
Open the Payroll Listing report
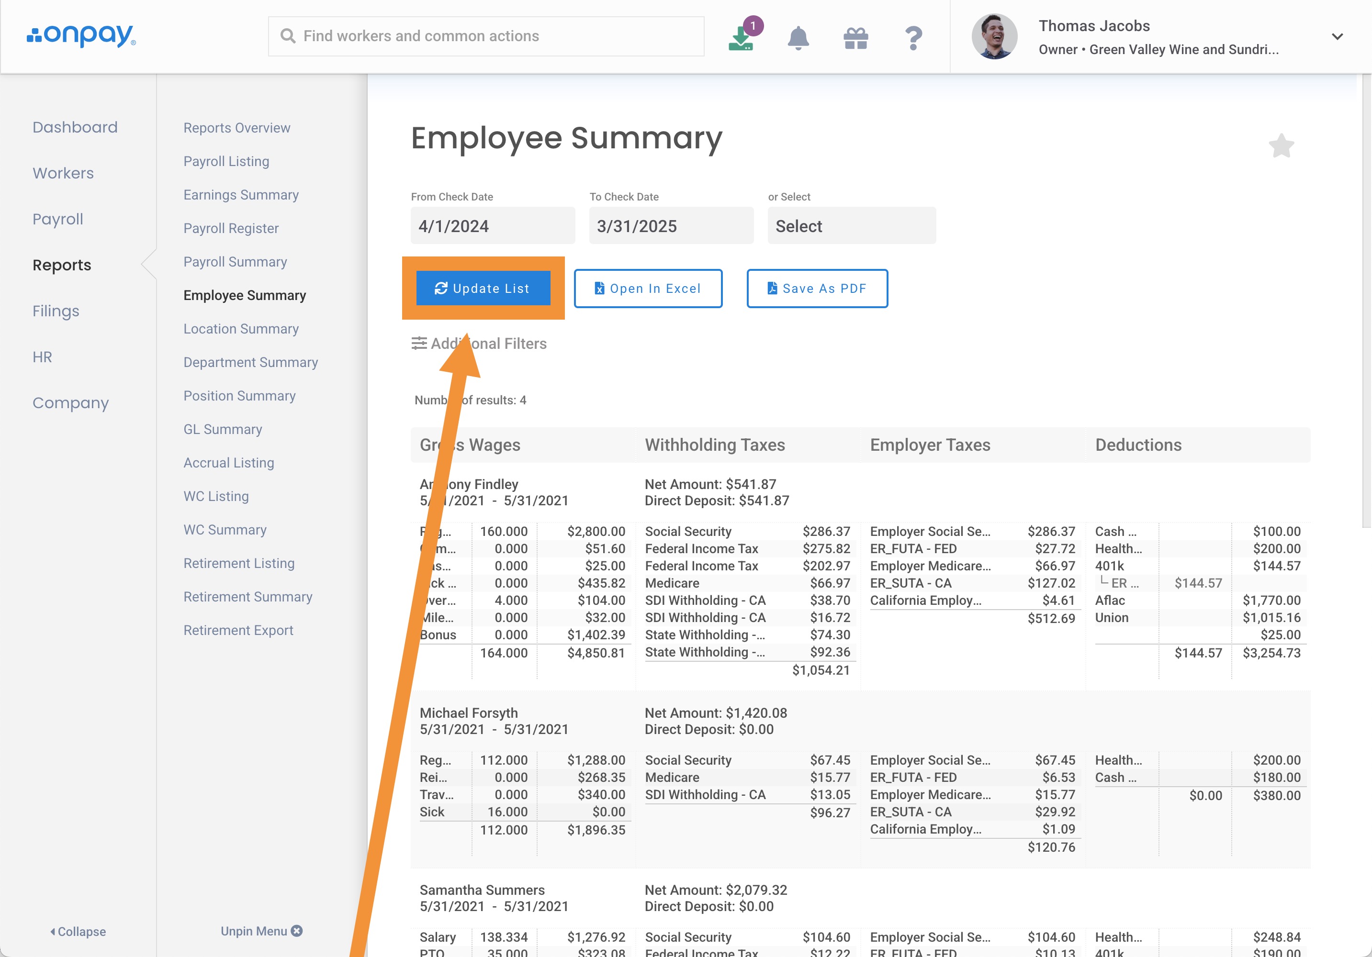[x=226, y=161]
